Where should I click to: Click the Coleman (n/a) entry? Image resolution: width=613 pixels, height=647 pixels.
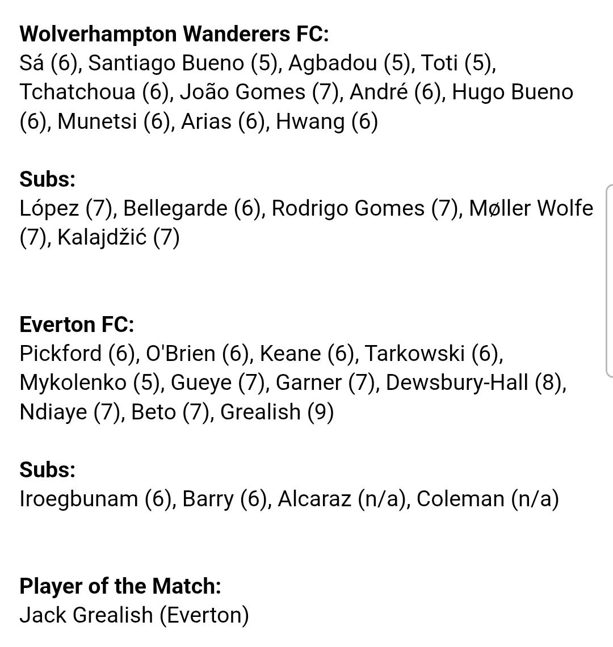[488, 499]
